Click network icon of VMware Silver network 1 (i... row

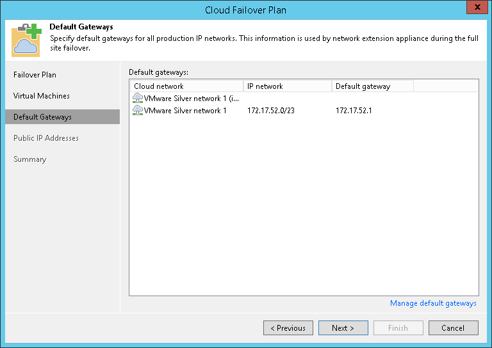[x=138, y=98]
